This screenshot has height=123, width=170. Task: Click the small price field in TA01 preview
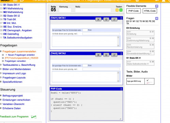pos(85,30)
